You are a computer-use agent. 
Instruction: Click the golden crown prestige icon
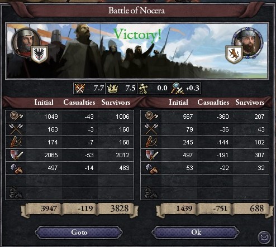point(112,89)
